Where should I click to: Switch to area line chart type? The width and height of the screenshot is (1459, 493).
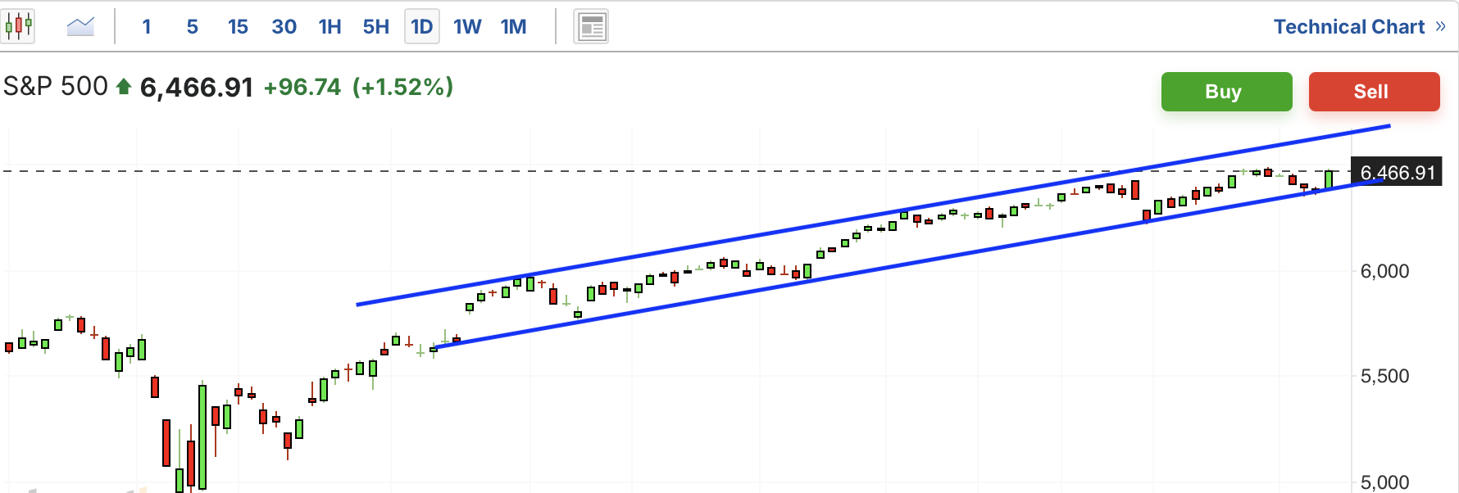(x=80, y=26)
